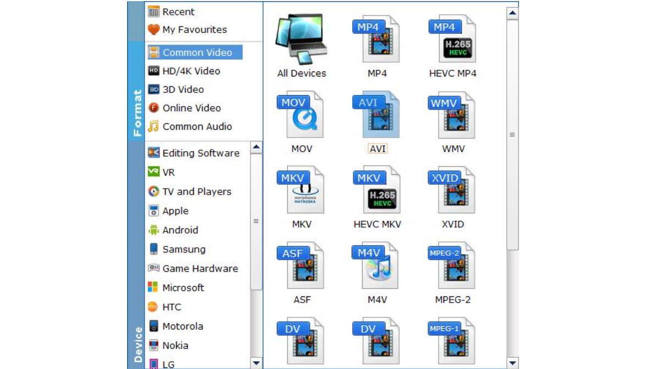Viewport: 656px width, 369px height.
Task: Click the format grid scroll-up arrow
Action: point(512,13)
